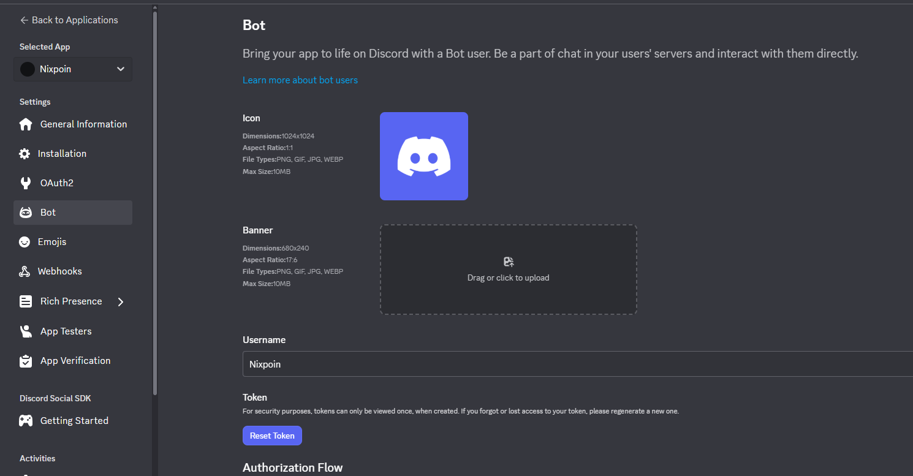Click the Rich Presence document icon

(x=26, y=301)
